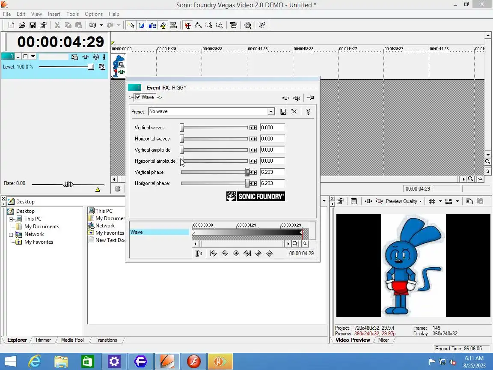The image size is (493, 370).
Task: Add keyframe with plus diamond button
Action: [x=258, y=253]
